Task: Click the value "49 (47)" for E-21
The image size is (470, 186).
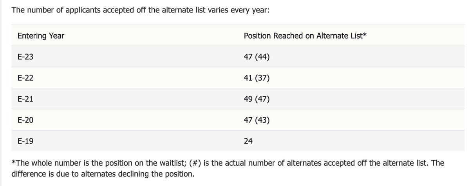Action: [x=256, y=99]
